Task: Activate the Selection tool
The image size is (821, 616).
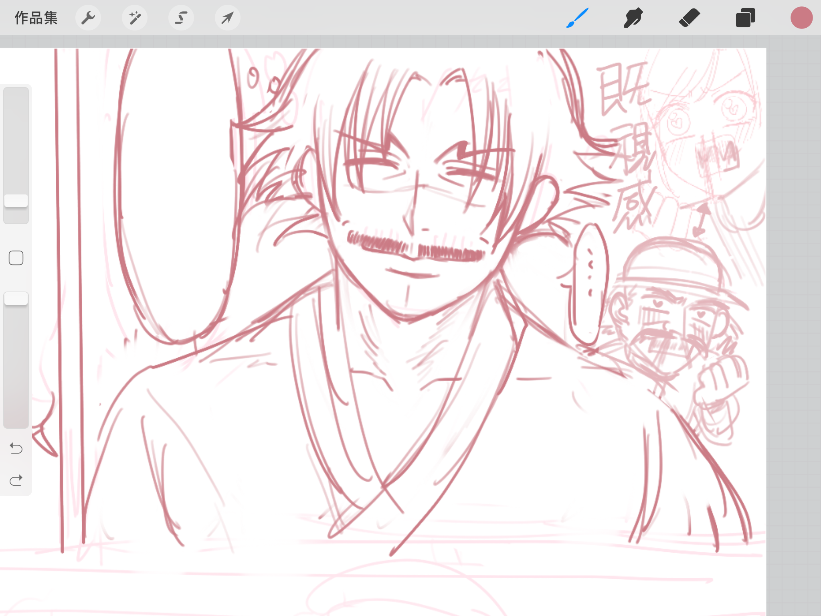Action: (181, 18)
